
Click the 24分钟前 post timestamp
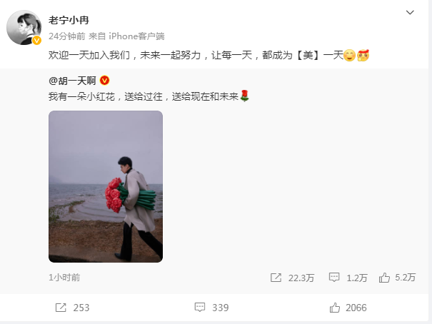[x=66, y=36]
